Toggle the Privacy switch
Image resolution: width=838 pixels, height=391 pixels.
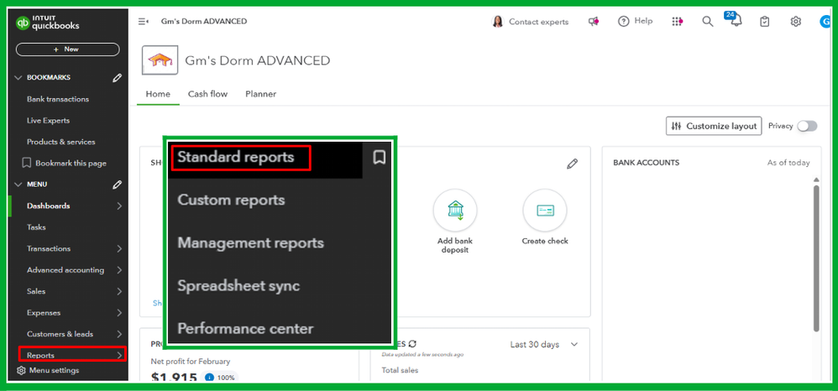(806, 126)
